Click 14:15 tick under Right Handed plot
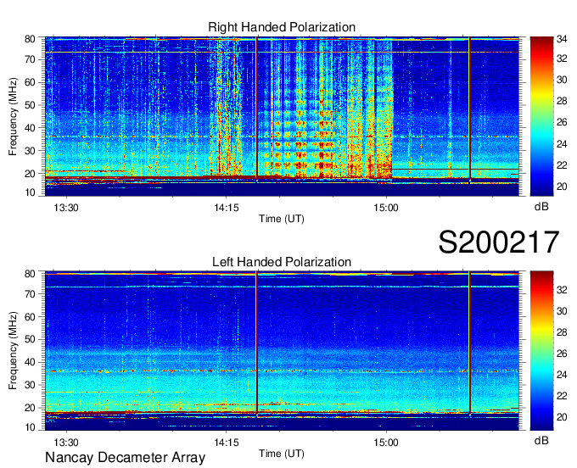 point(227,208)
